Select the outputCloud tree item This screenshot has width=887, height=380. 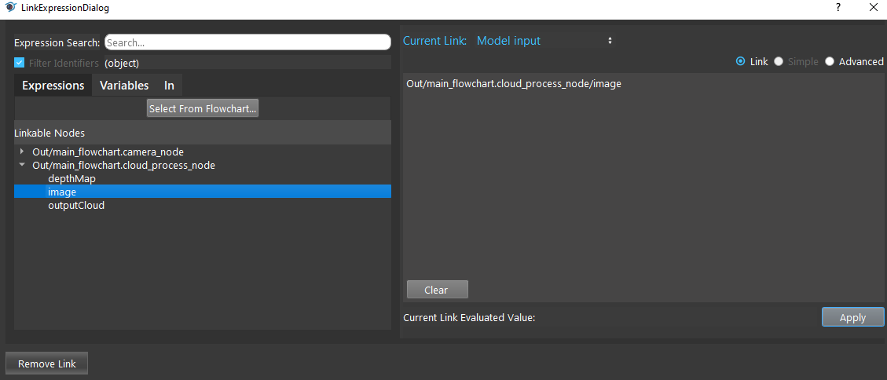tap(76, 205)
